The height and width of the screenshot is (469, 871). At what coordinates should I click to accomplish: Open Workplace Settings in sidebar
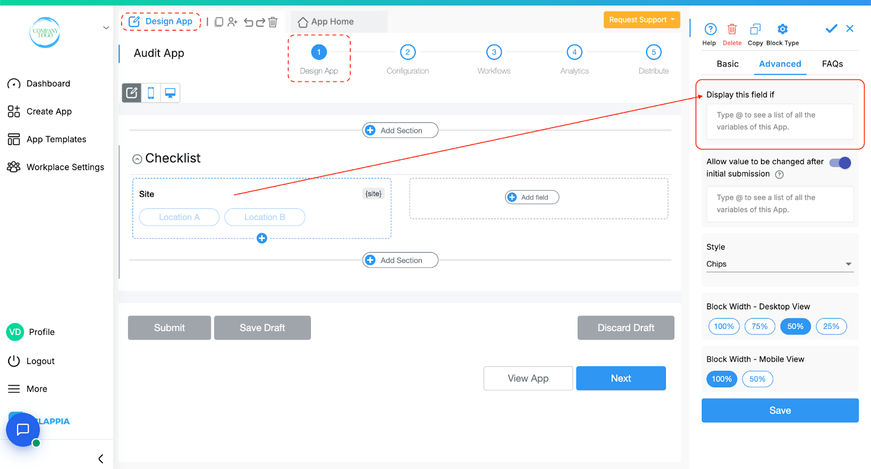click(x=56, y=167)
